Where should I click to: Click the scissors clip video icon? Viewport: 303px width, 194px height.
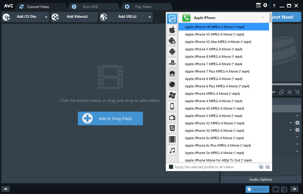click(289, 92)
